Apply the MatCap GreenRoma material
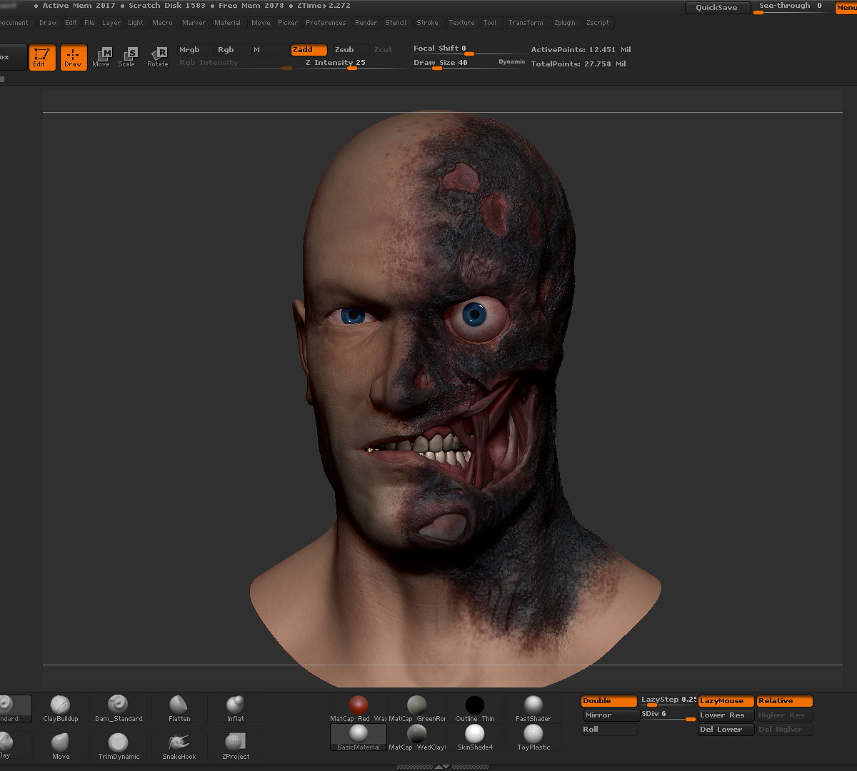 pyautogui.click(x=417, y=709)
